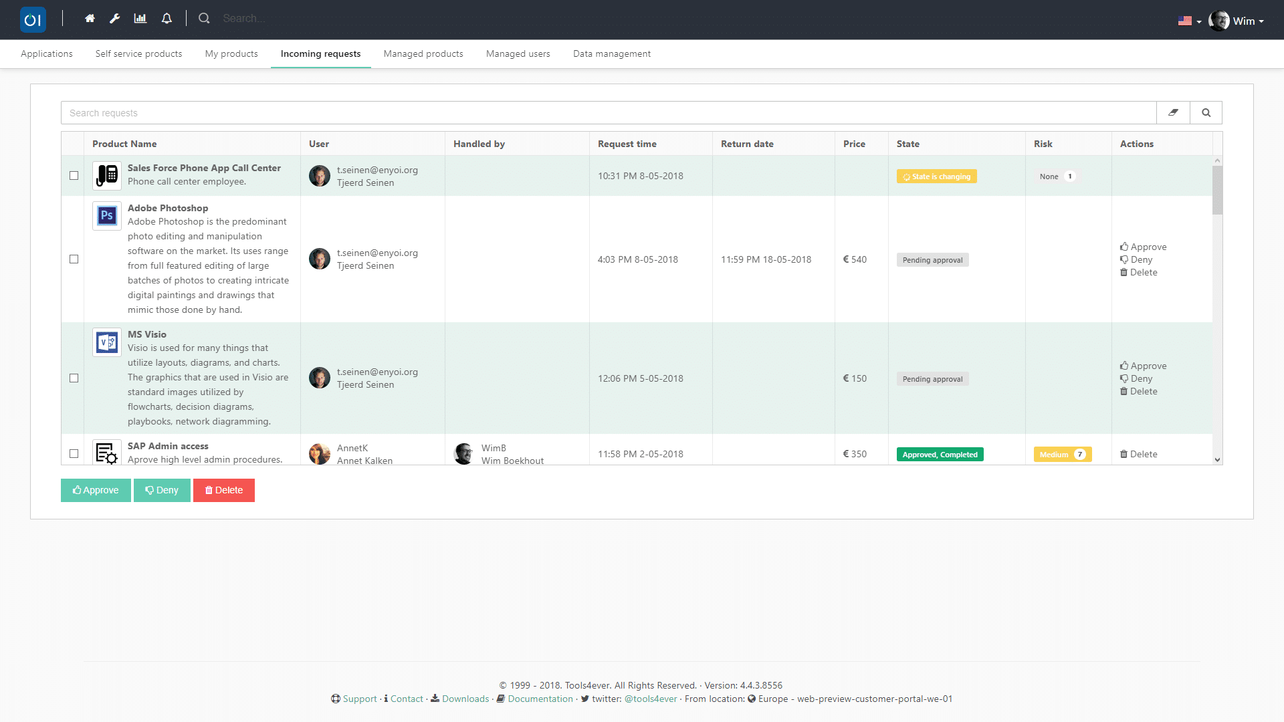Switch to the Managed products tab

tap(423, 53)
